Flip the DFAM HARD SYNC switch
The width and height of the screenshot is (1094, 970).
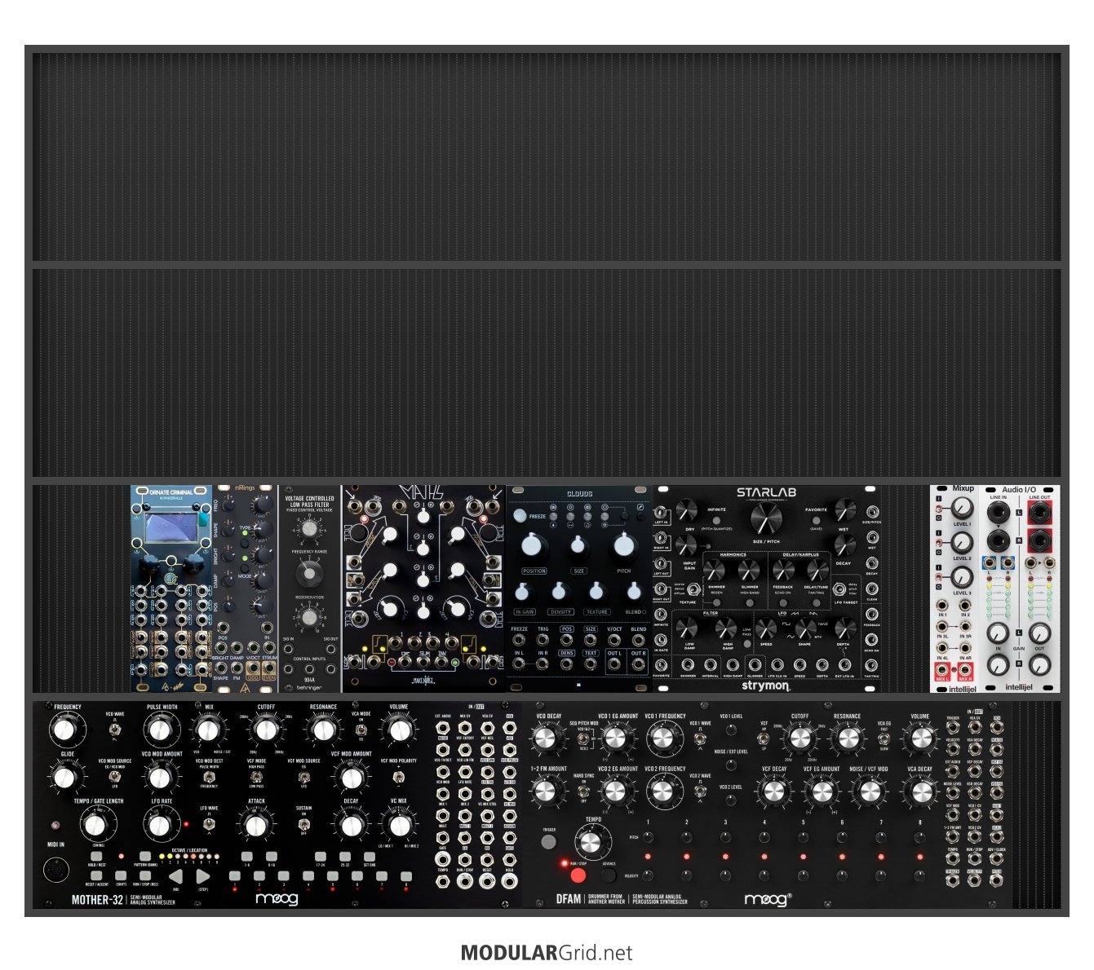[x=583, y=789]
